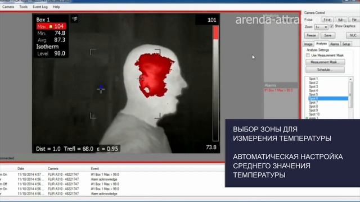Viewport: 360px width, 202px height.
Task: Click the Min. 74.8 reading
Action: 51,33
